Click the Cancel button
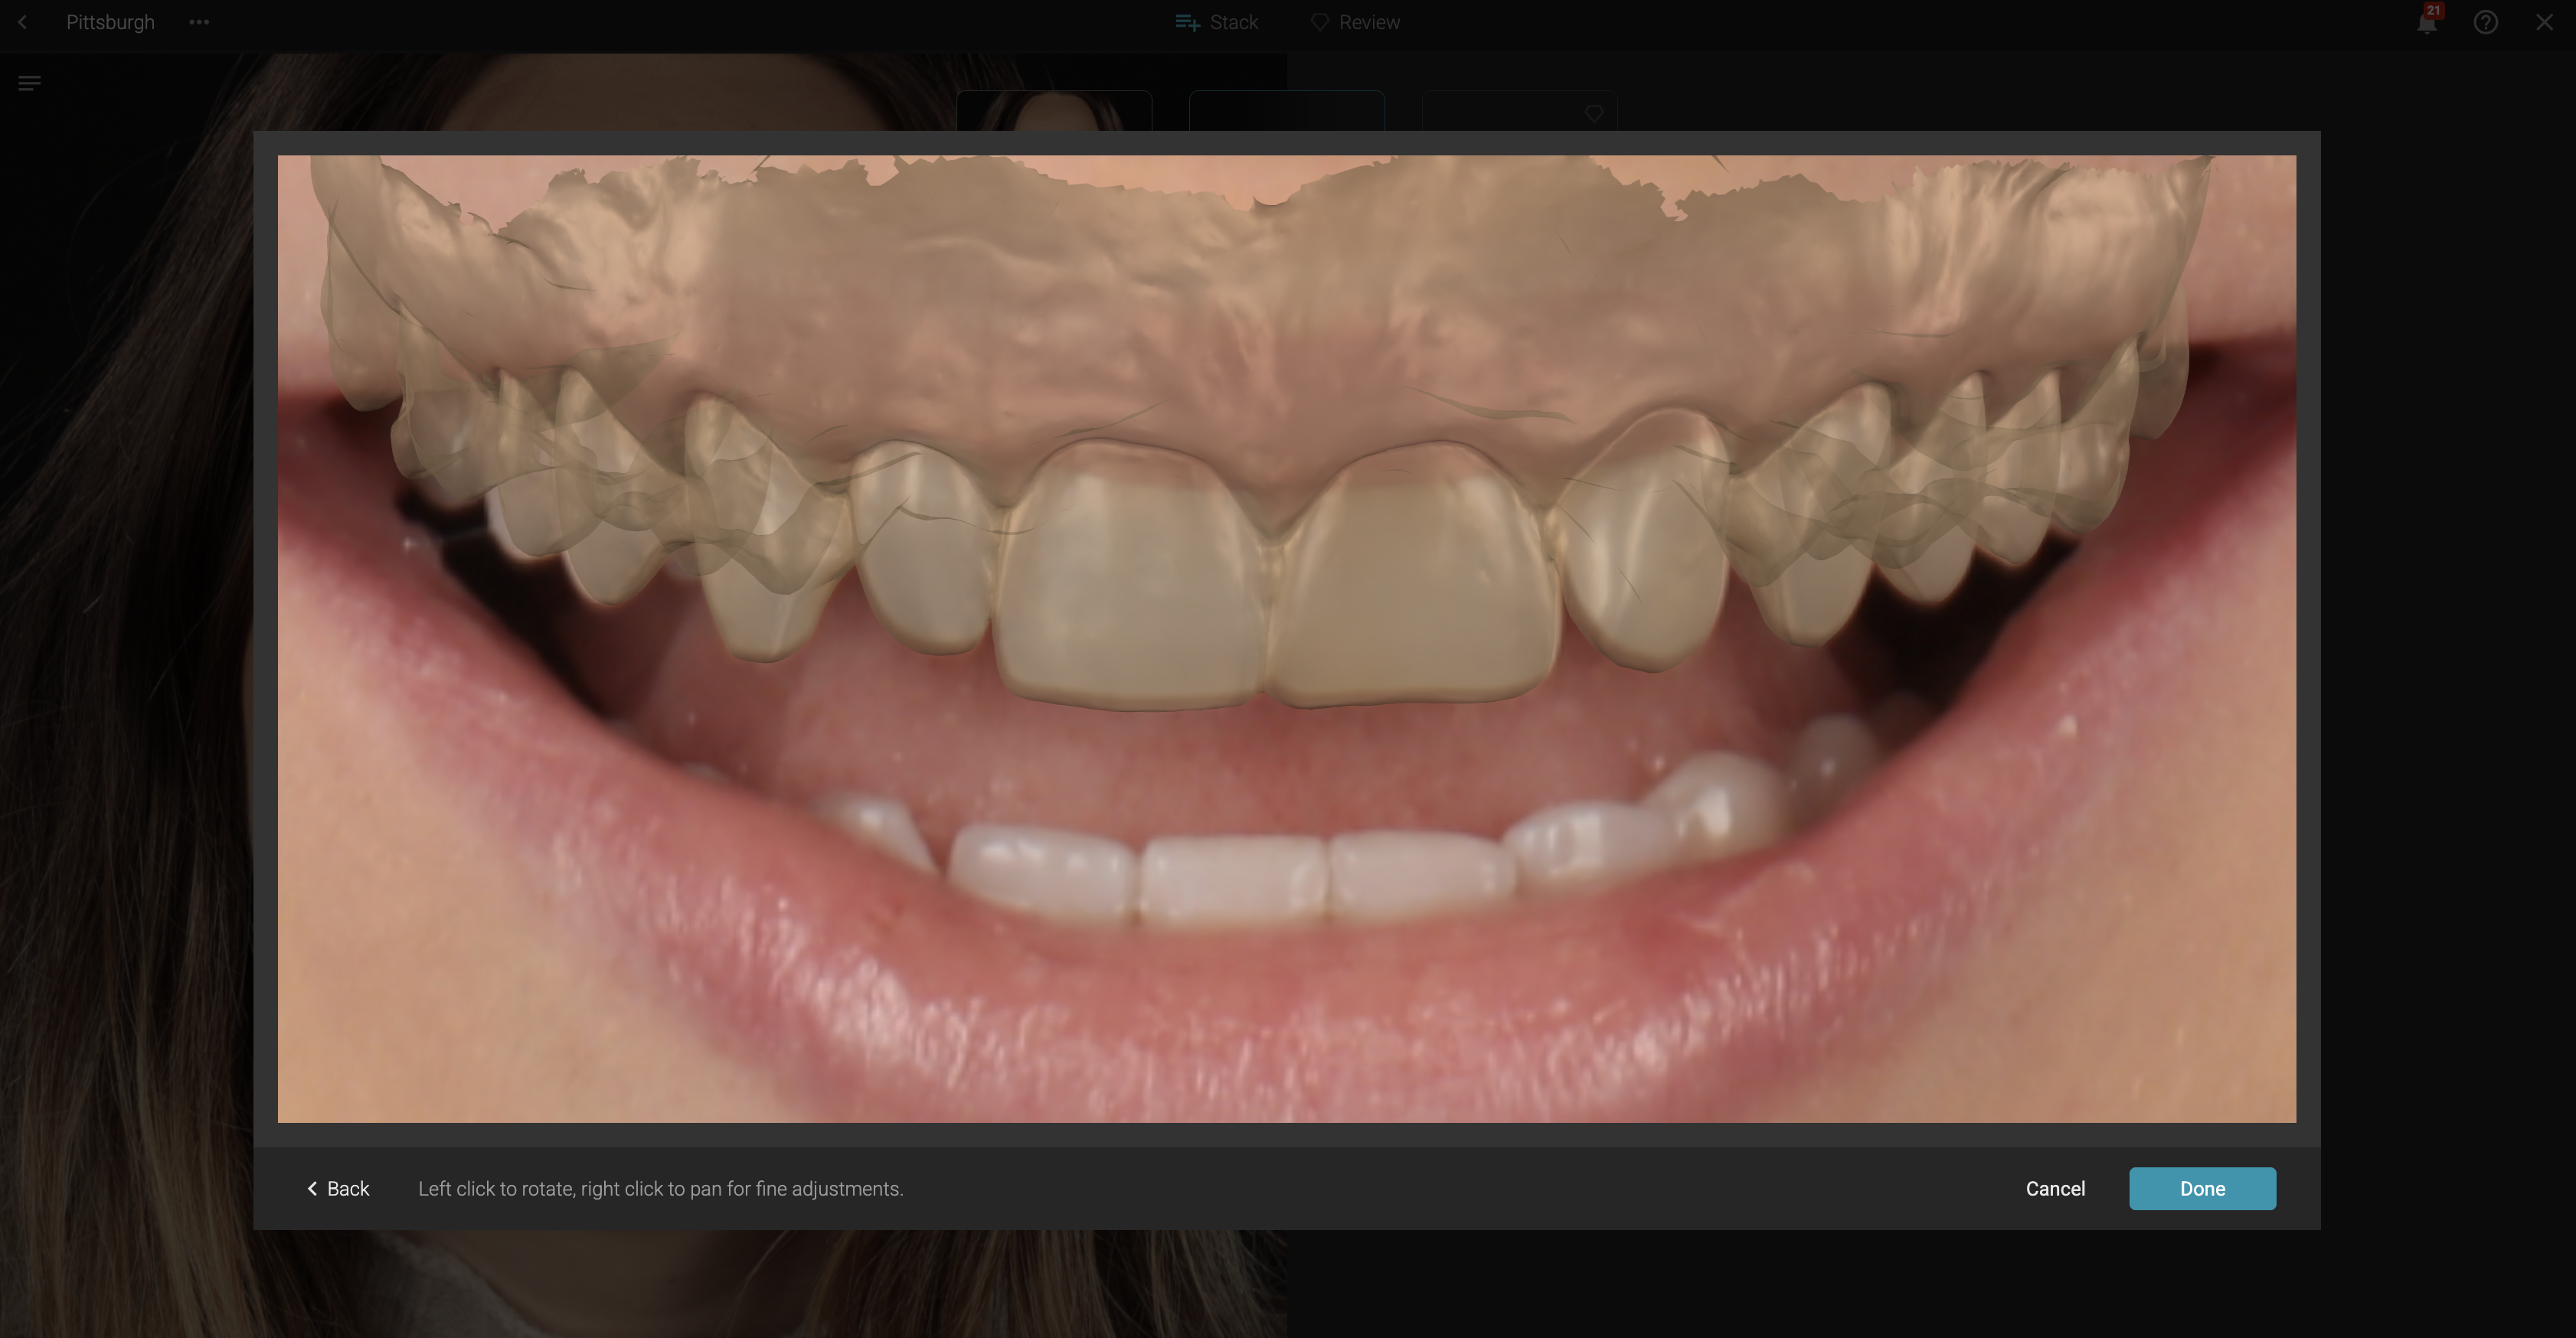The image size is (2576, 1338). click(2055, 1188)
